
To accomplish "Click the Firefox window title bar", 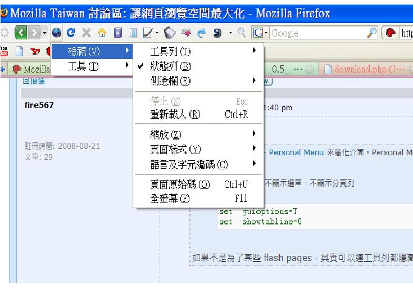I will (x=207, y=13).
